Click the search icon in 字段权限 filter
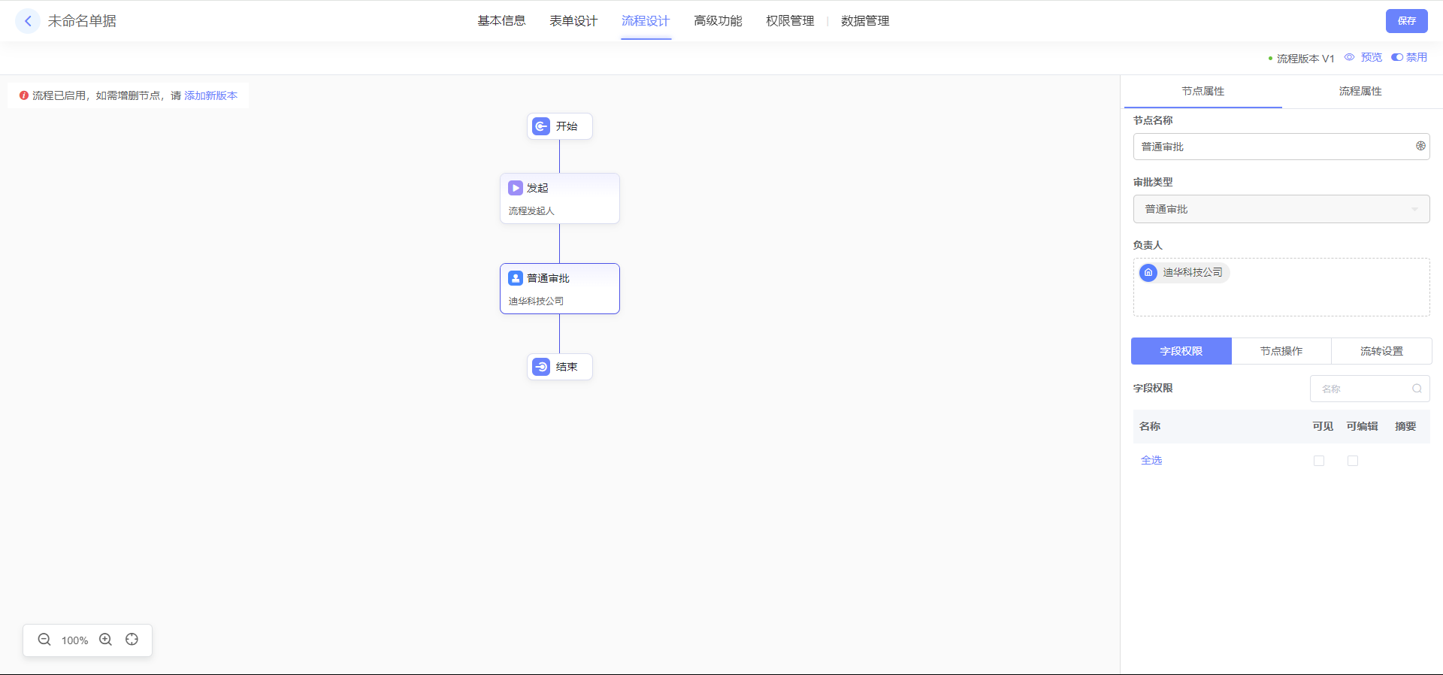The image size is (1443, 675). pyautogui.click(x=1417, y=389)
